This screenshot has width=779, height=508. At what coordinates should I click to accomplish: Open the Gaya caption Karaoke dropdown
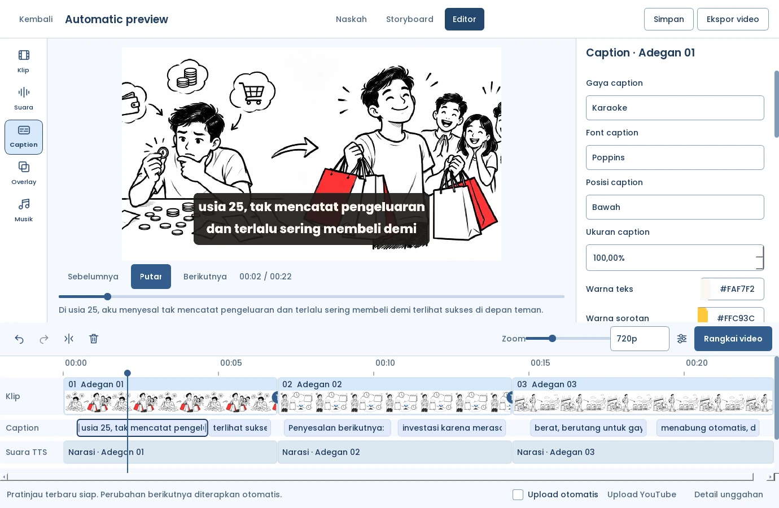pyautogui.click(x=675, y=108)
